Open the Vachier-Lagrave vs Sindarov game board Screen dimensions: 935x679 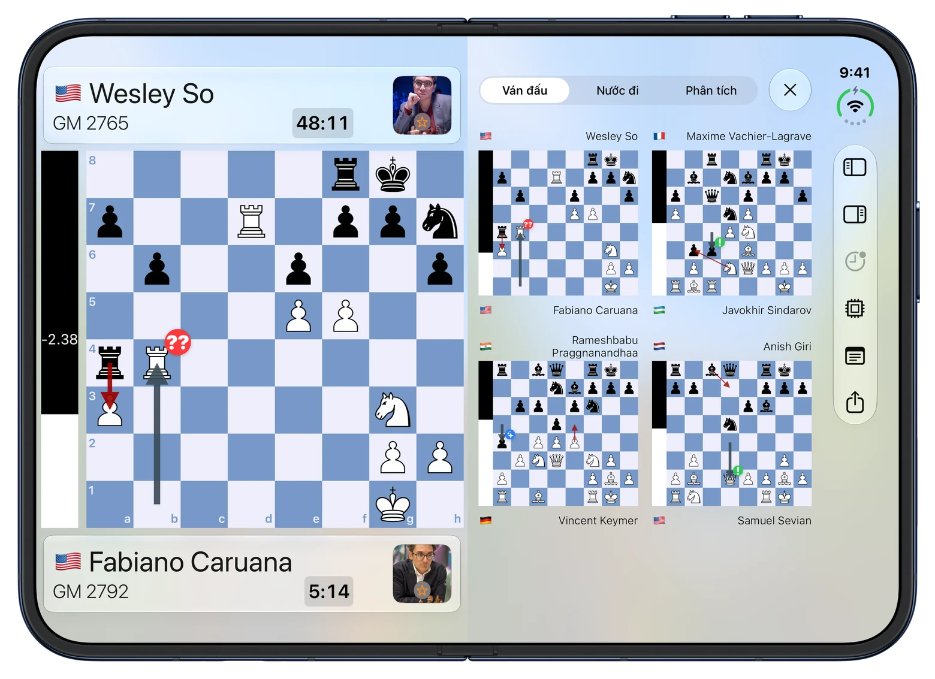(732, 223)
